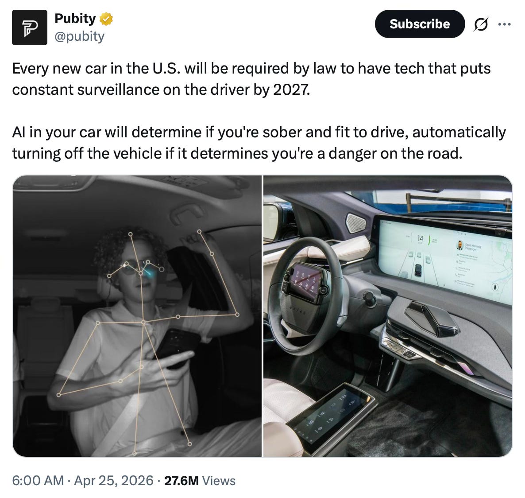
Task: Click the Subscribe button
Action: click(x=420, y=24)
